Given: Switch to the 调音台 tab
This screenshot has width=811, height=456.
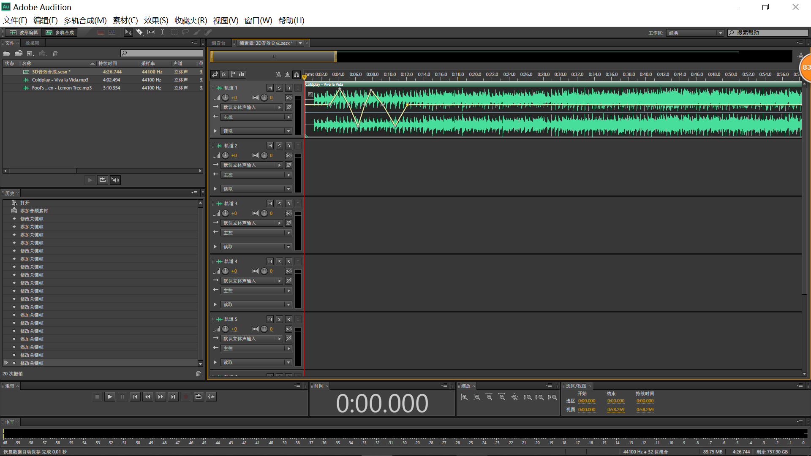Looking at the screenshot, I should click(x=218, y=43).
